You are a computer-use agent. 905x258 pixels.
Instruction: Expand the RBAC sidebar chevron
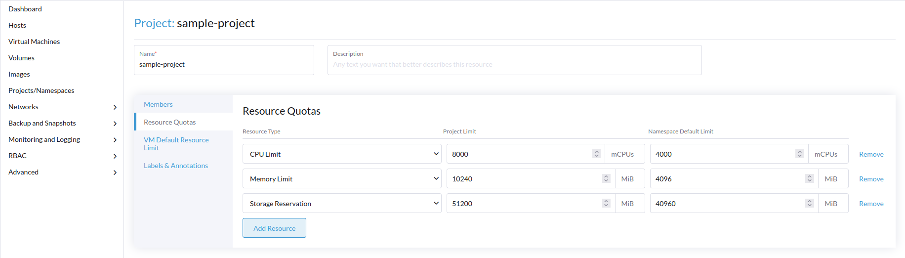coord(115,156)
